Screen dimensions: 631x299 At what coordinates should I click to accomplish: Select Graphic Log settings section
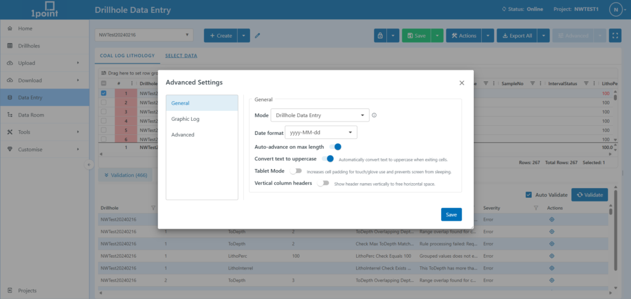click(185, 119)
